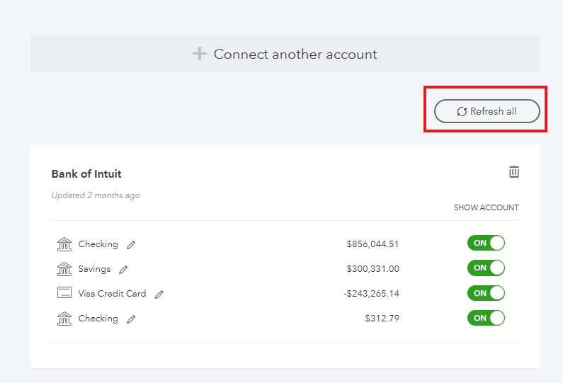Click Connect another account
The width and height of the screenshot is (563, 383).
click(x=285, y=54)
